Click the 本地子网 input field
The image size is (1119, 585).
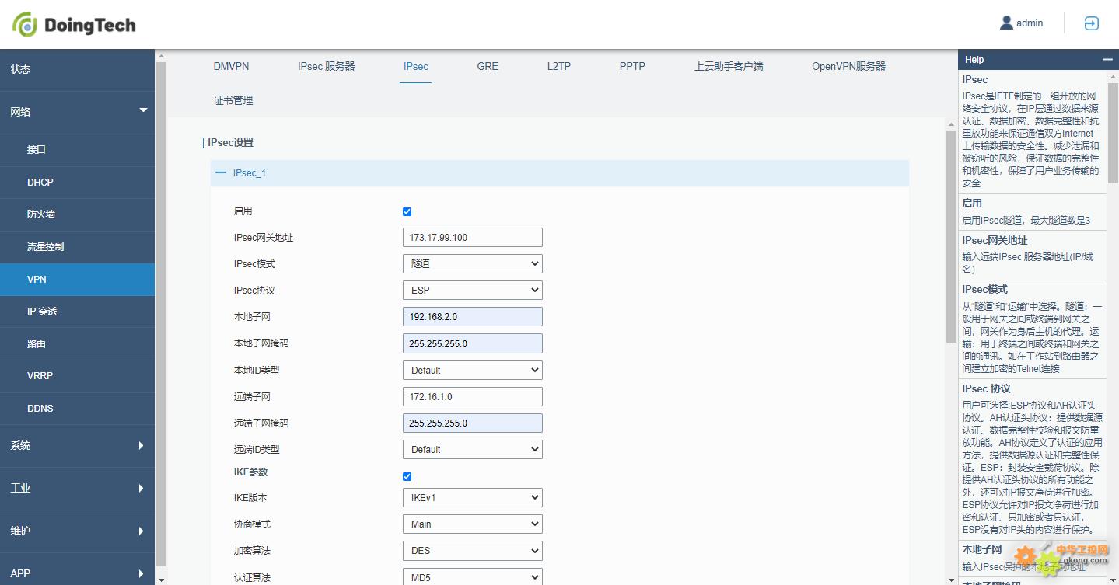(x=473, y=317)
